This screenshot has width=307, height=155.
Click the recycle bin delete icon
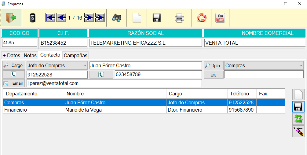[x=33, y=18]
